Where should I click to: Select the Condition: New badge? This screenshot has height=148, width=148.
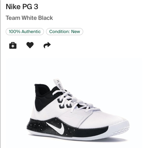tap(65, 32)
